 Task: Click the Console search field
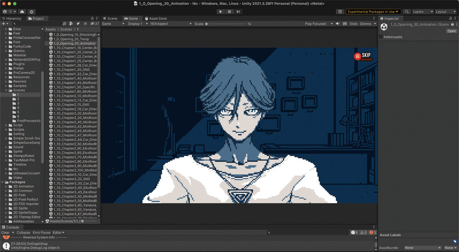[308, 232]
